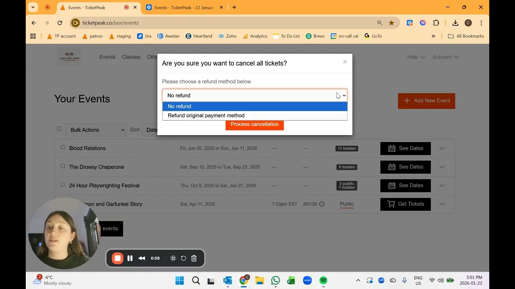Open Chrome three-dot menu
Screen dimensions: 515x289
click(481, 23)
